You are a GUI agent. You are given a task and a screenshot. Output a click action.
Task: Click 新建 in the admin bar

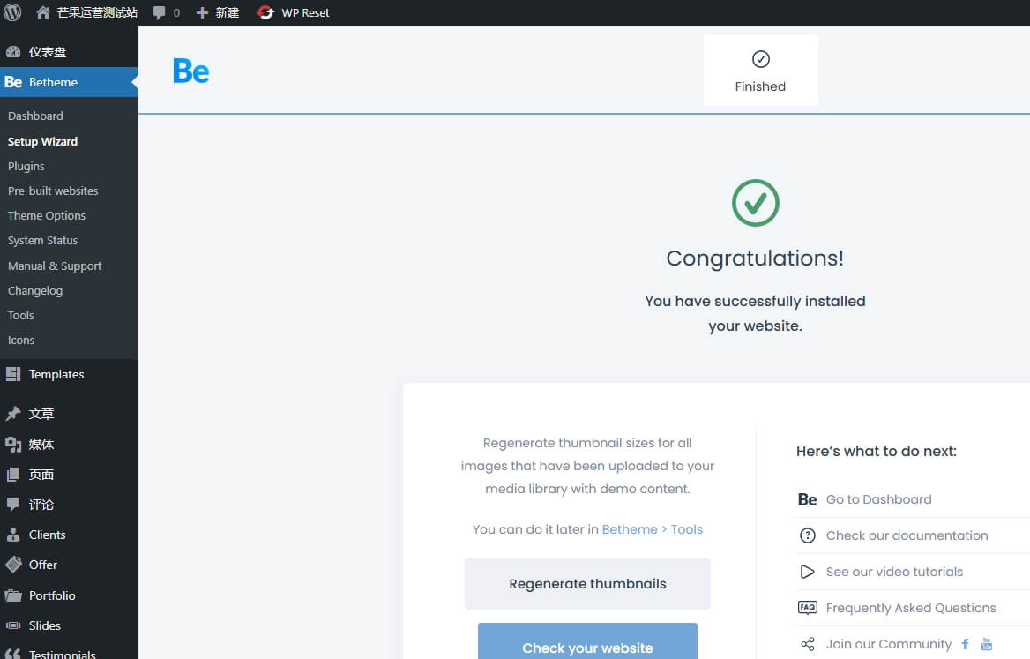[228, 12]
